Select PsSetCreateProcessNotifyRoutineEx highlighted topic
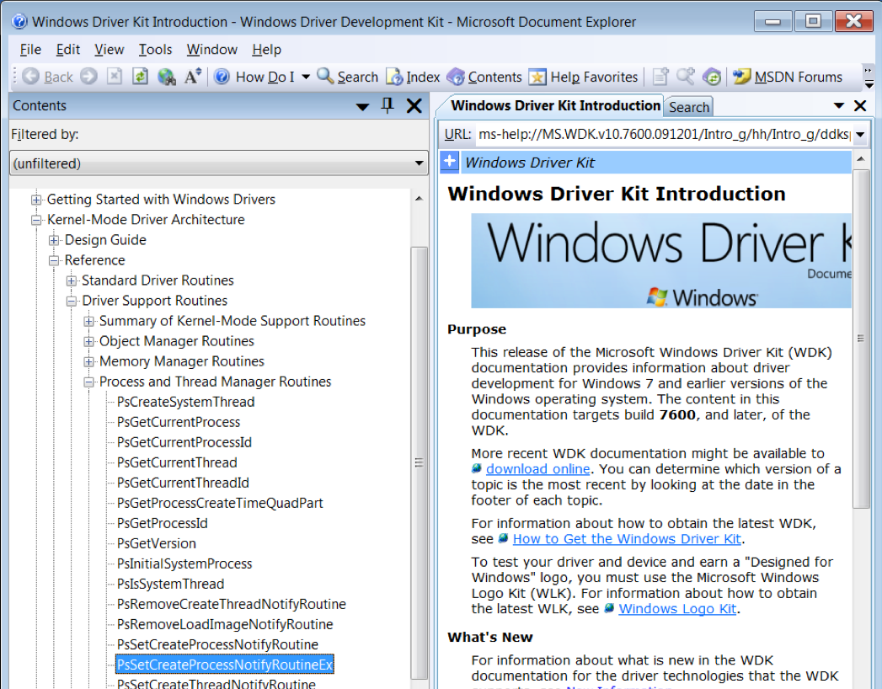 pyautogui.click(x=224, y=665)
